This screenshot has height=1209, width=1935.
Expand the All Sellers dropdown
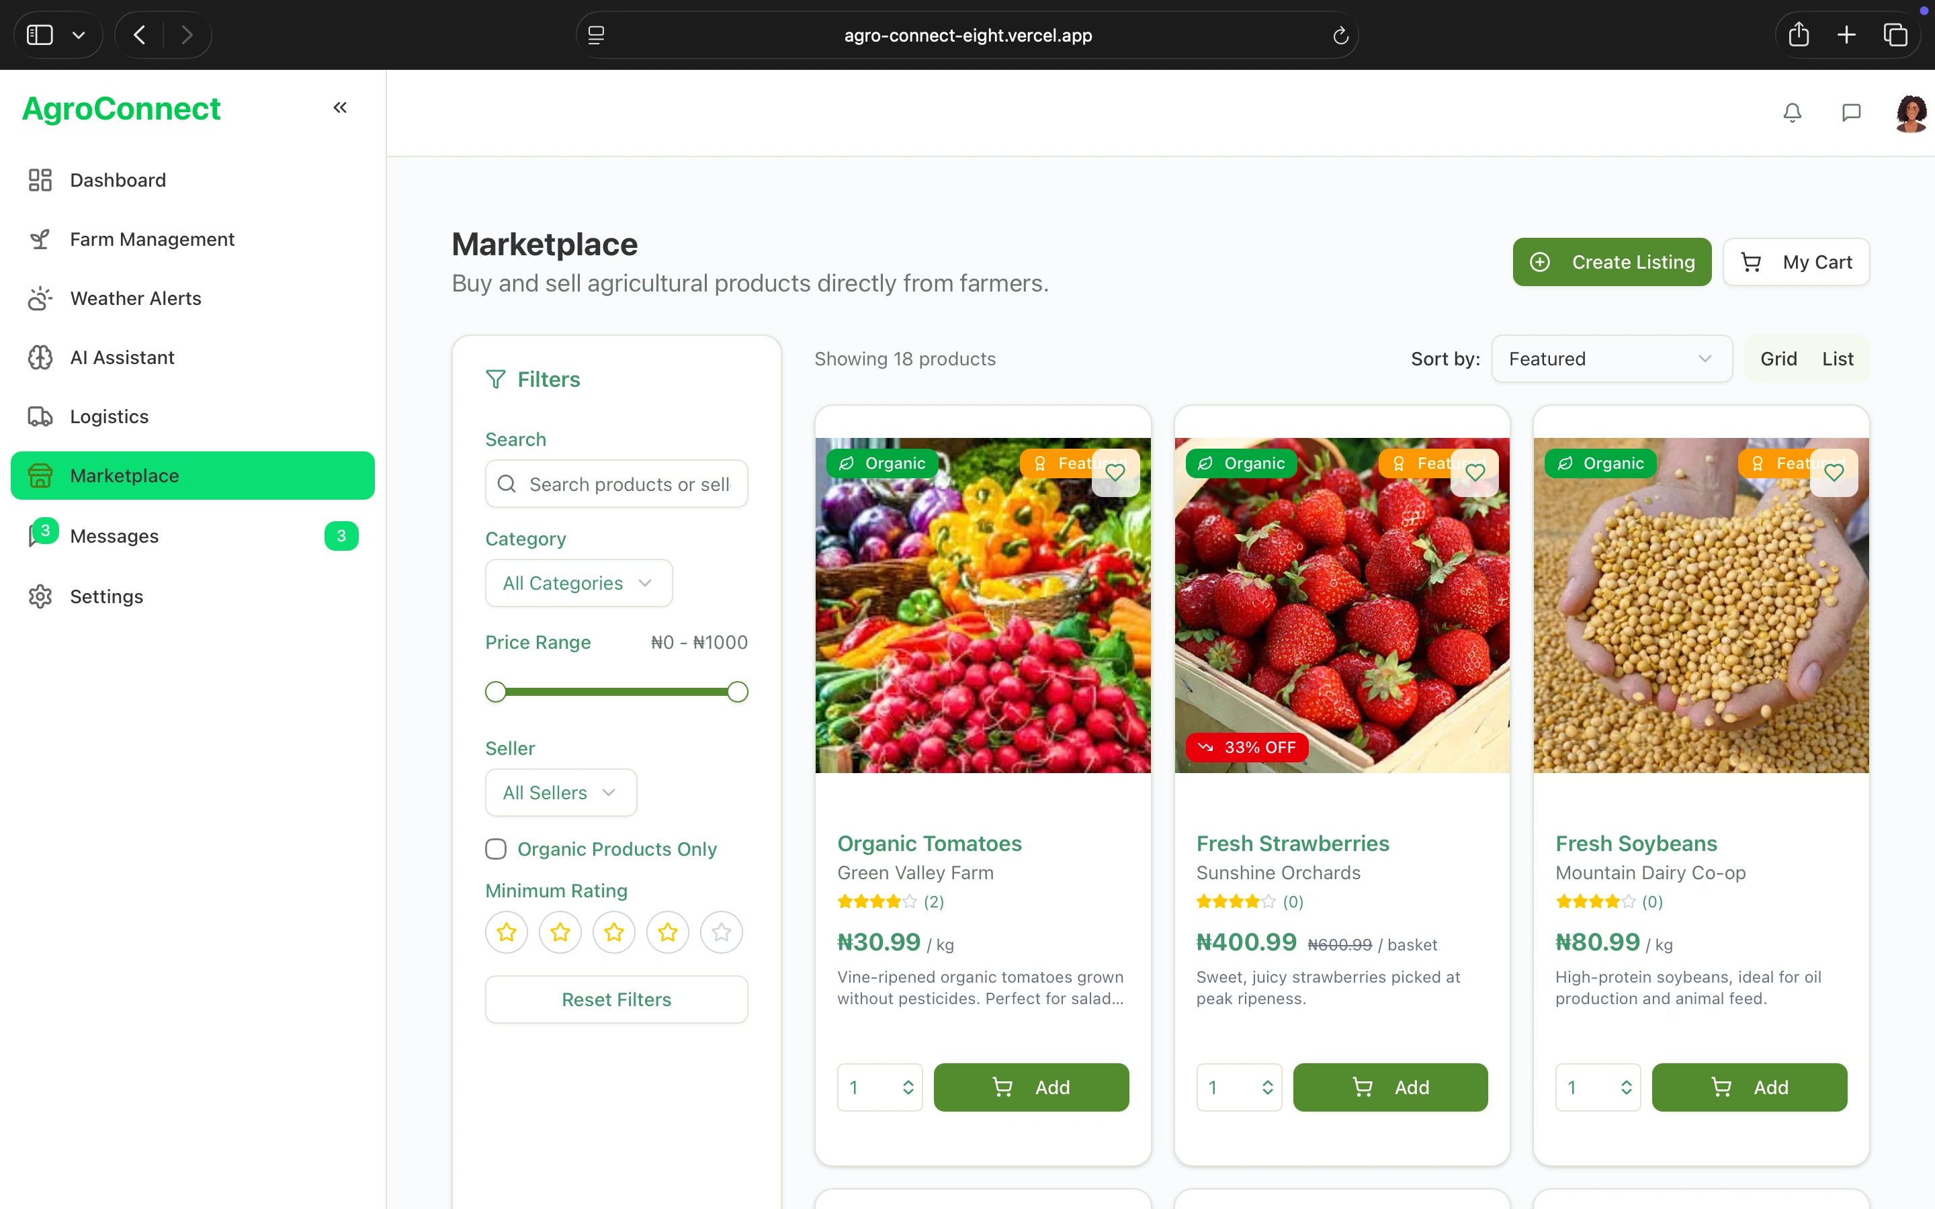[560, 793]
